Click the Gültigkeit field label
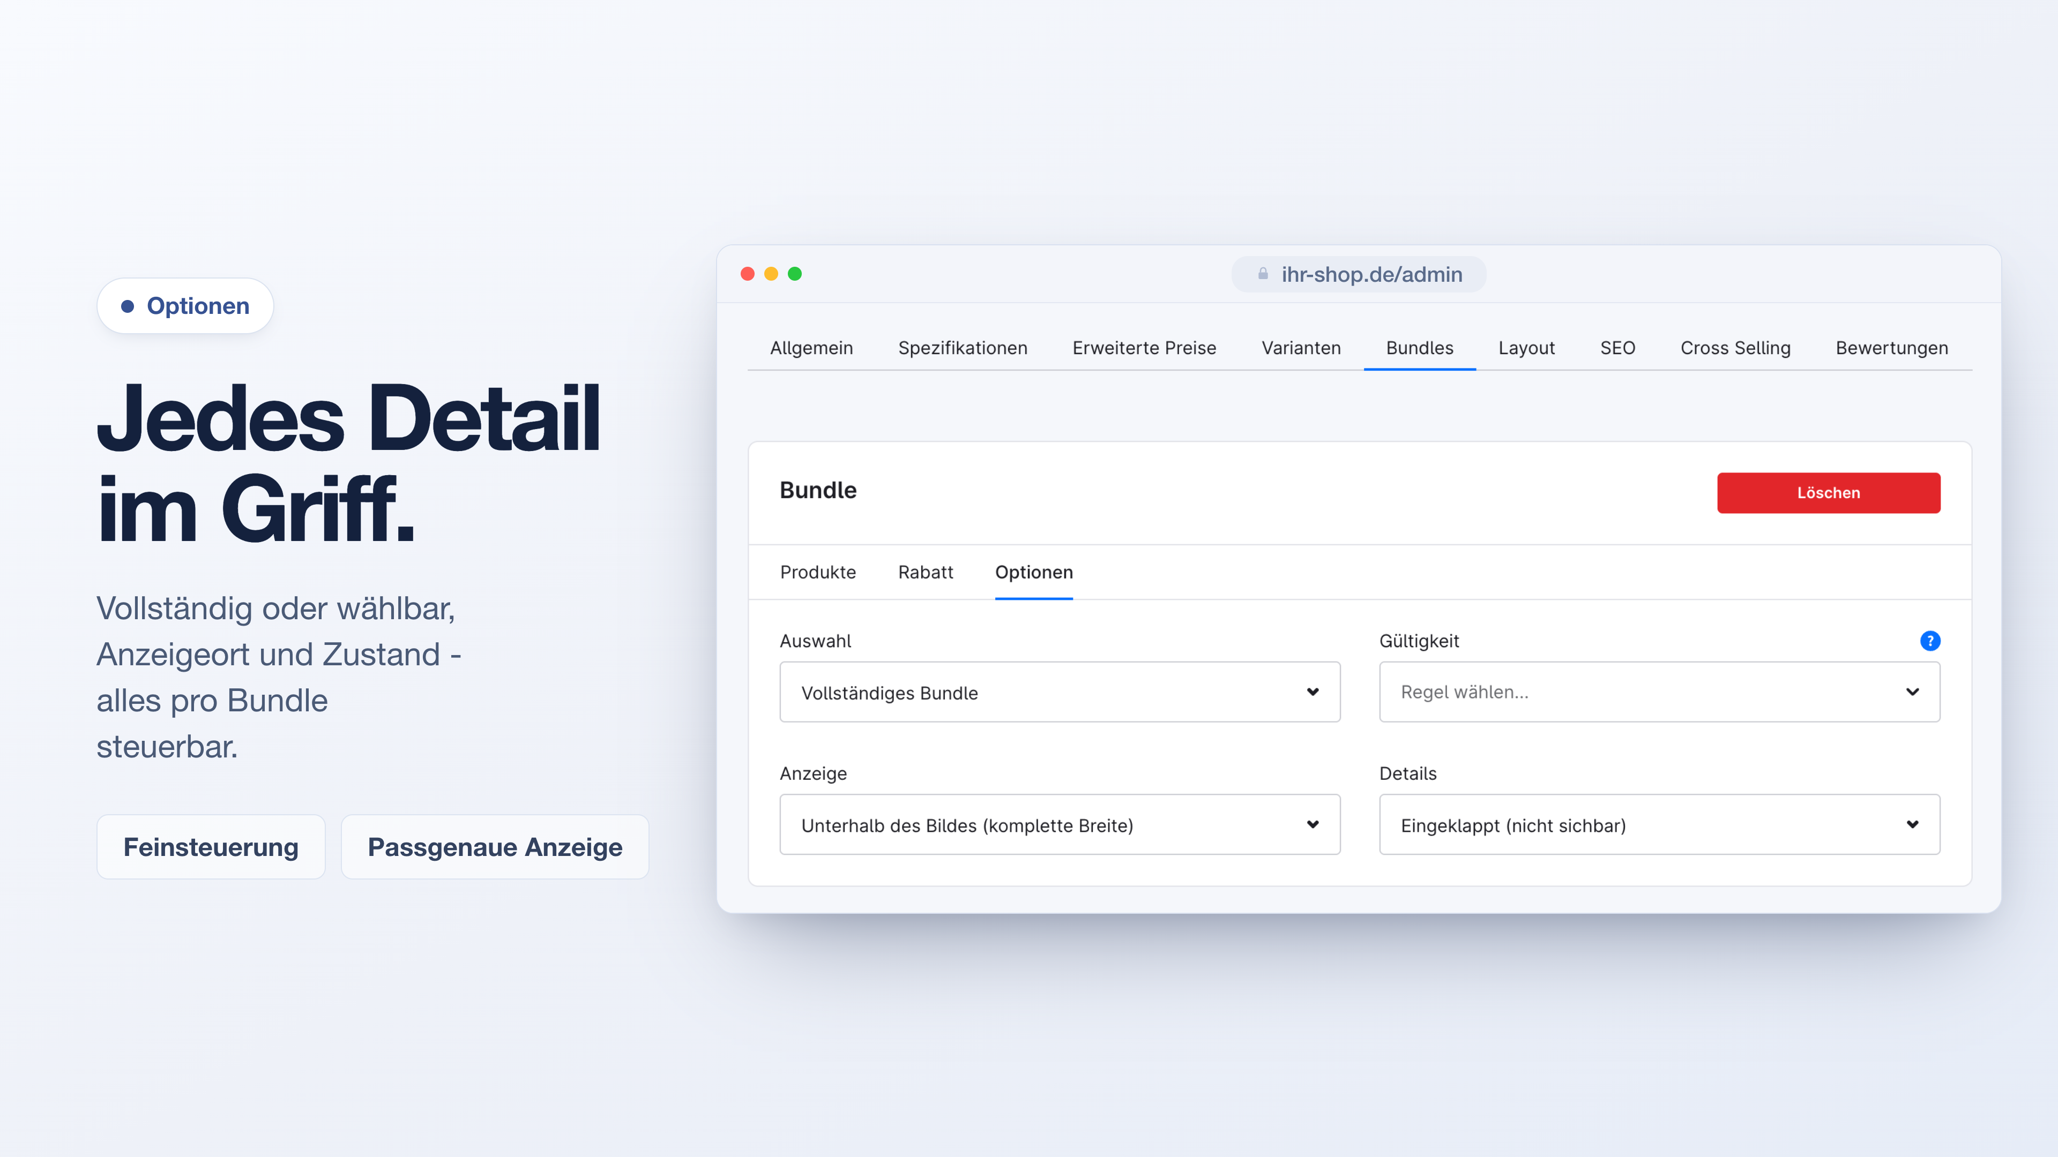Viewport: 2058px width, 1157px height. tap(1419, 641)
